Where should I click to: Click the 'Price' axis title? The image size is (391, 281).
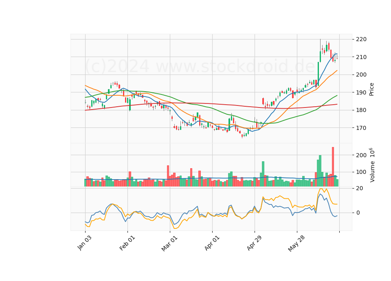point(371,89)
